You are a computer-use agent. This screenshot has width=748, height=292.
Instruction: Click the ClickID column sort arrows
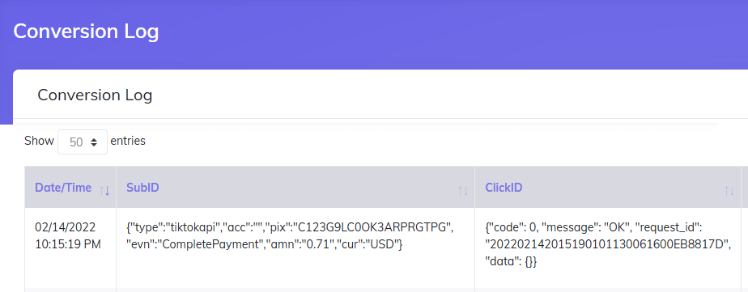coord(729,191)
